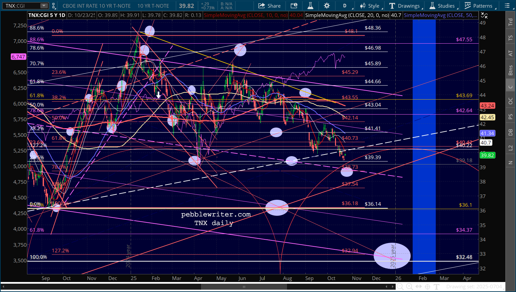Viewport: 516px width, 292px height.
Task: Zoom out using the minus magnifier
Action: point(400,286)
